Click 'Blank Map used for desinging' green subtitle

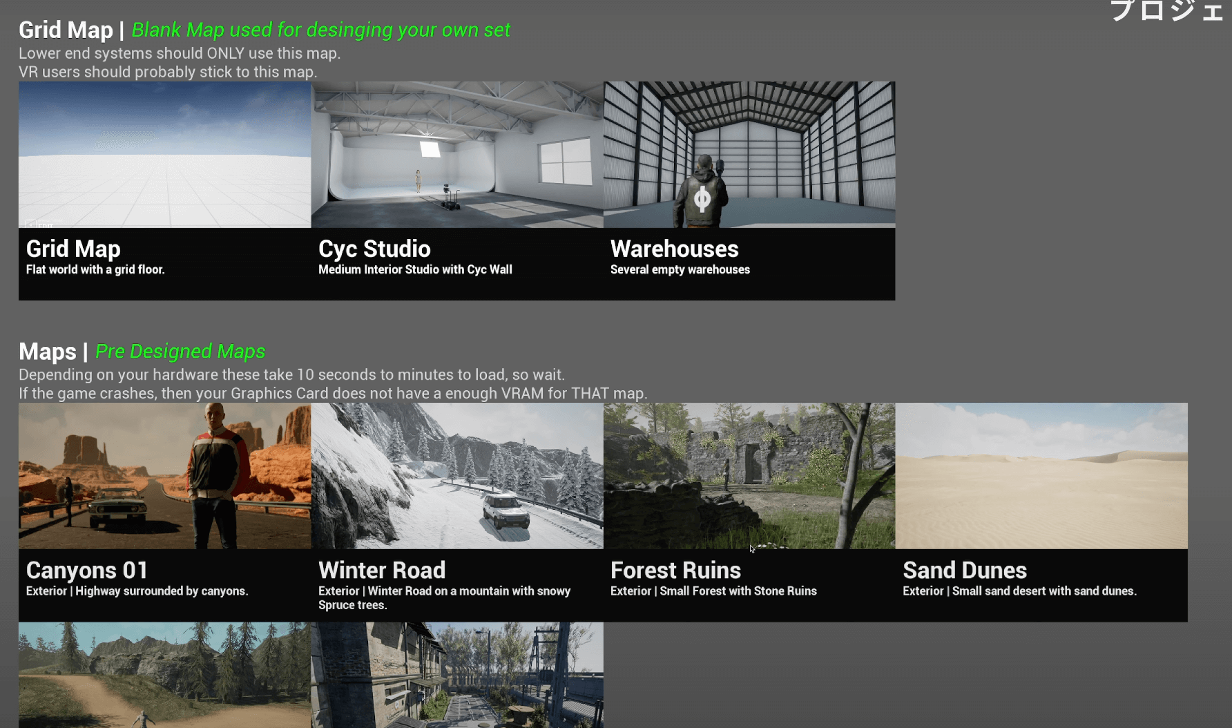pos(321,30)
